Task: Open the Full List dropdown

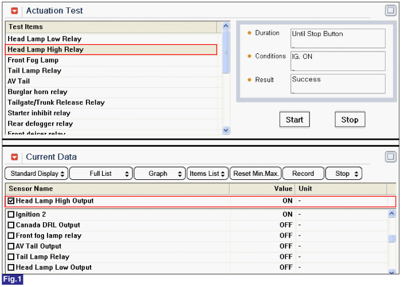Action: [101, 174]
